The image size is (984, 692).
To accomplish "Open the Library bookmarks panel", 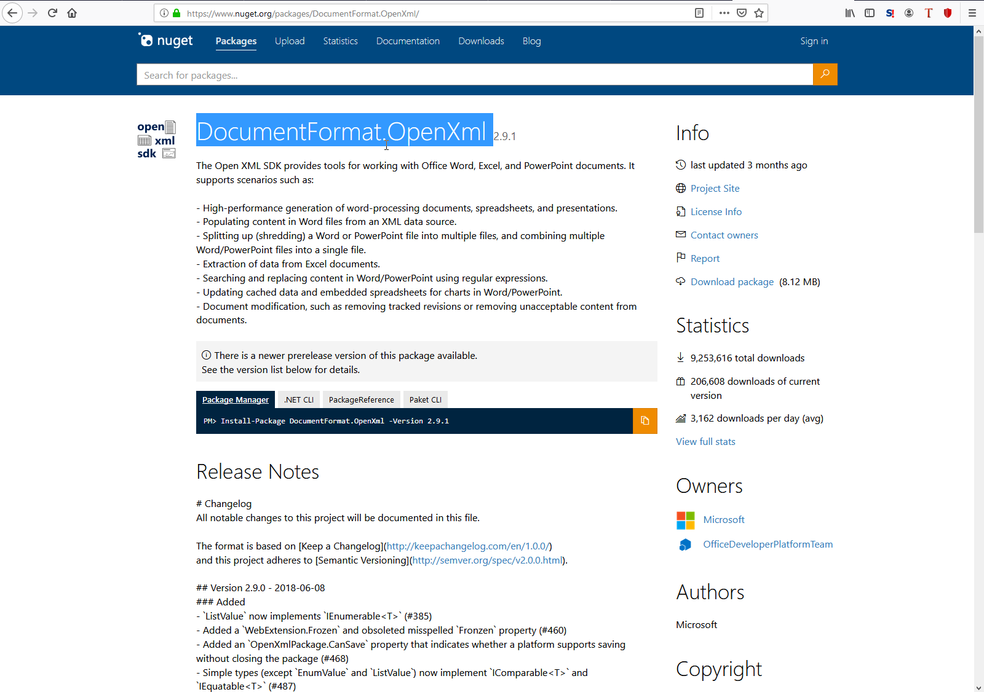I will coord(850,13).
